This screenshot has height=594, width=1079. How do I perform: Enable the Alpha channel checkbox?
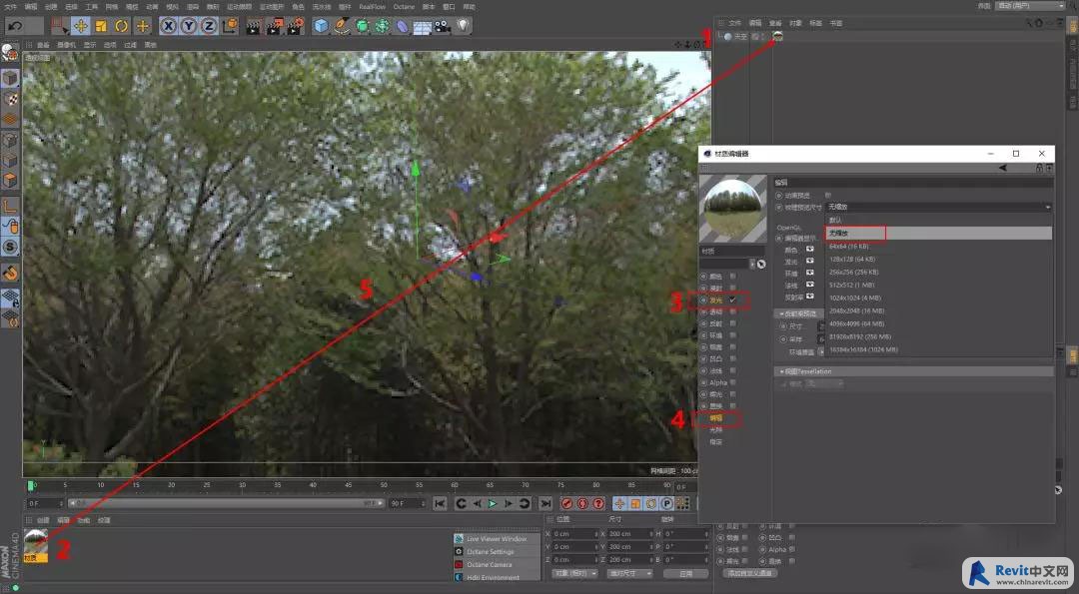pos(733,383)
